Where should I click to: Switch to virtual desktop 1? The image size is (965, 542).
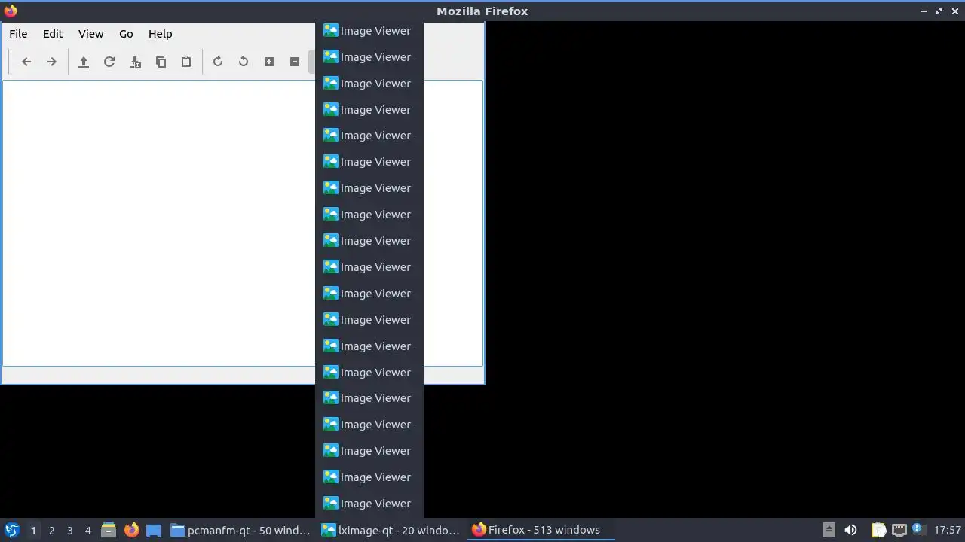(33, 531)
